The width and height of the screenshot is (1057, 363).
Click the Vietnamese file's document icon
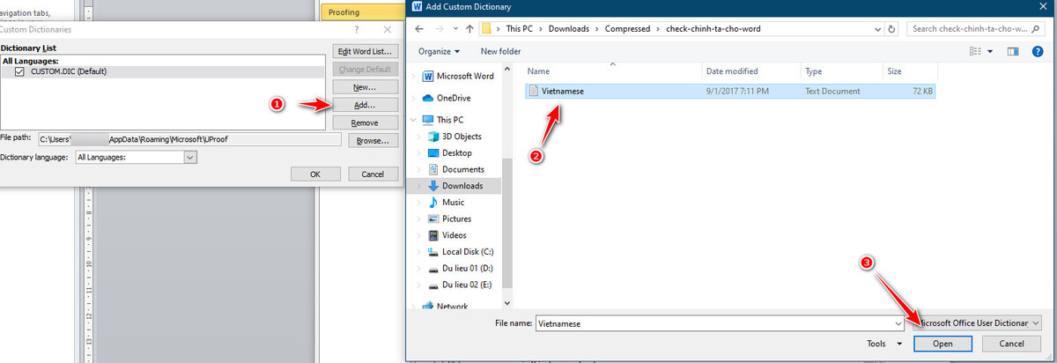coord(534,91)
